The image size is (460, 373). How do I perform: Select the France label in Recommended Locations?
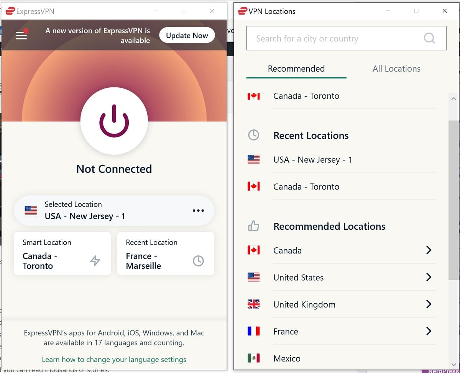tap(286, 332)
